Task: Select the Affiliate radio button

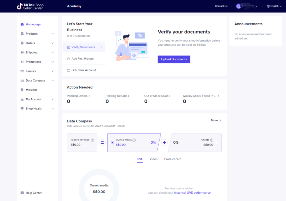Action: [x=217, y=143]
